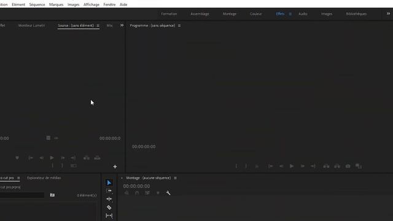Viewport: 393px width, 221px height.
Task: Toggle insert sequences as nests icon
Action: [x=126, y=193]
